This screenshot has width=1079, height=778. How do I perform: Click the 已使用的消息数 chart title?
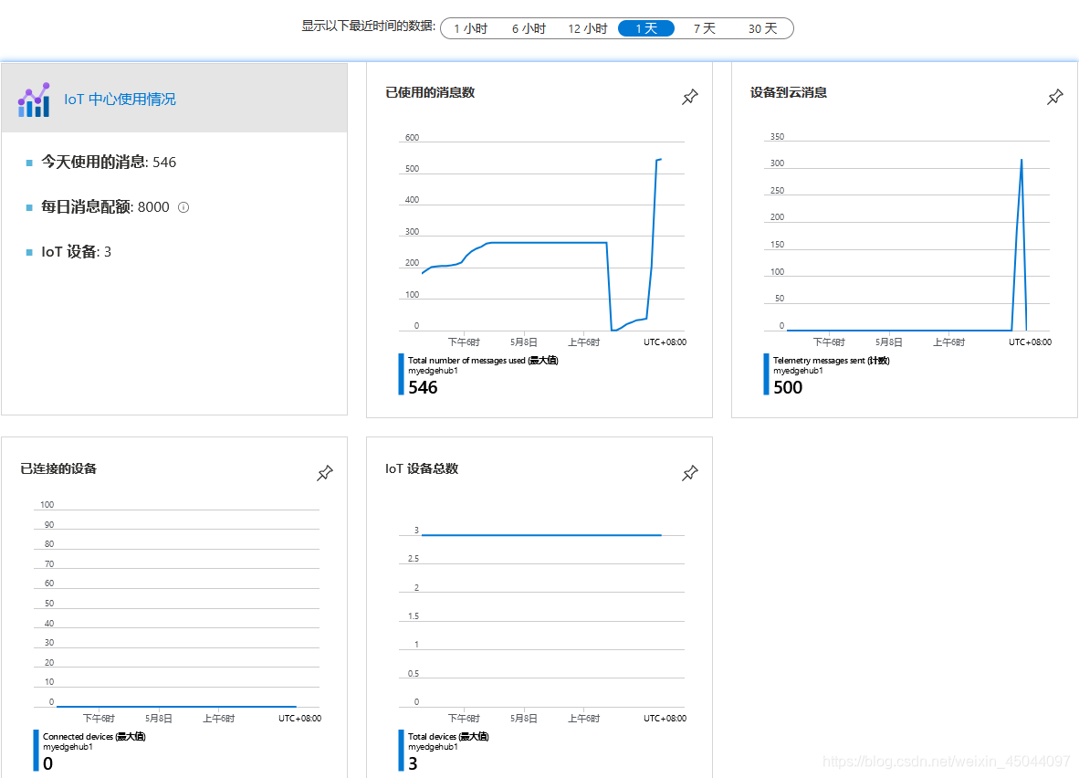click(430, 92)
